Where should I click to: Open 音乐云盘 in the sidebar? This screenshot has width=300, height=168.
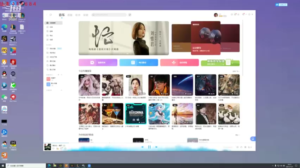coord(53,61)
